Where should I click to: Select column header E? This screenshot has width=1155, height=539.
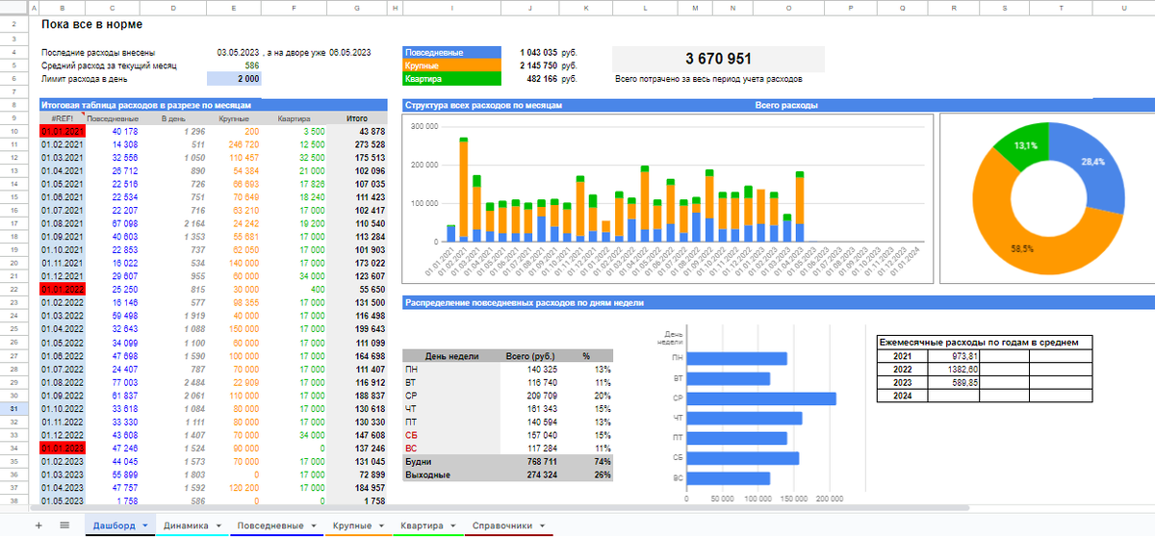point(234,7)
